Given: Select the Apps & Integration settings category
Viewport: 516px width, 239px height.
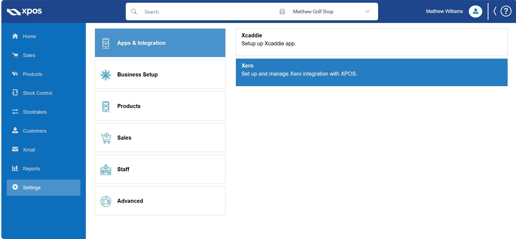Looking at the screenshot, I should pos(160,43).
